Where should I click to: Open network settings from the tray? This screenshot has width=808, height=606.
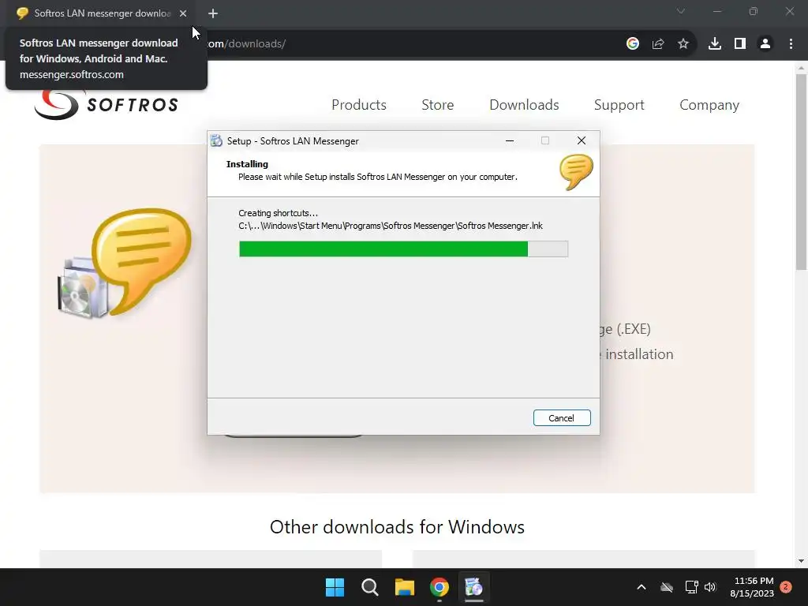691,587
